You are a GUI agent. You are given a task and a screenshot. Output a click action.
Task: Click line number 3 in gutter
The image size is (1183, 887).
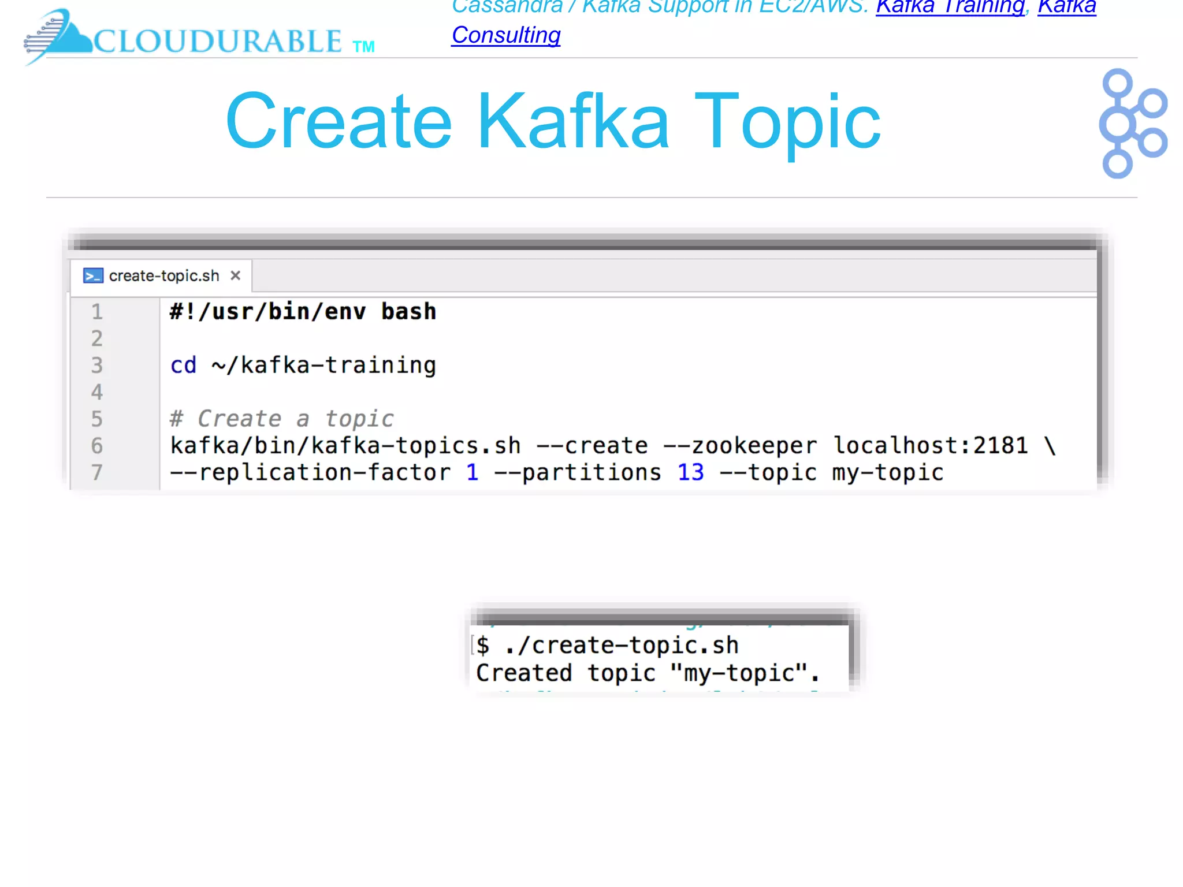[x=97, y=366]
